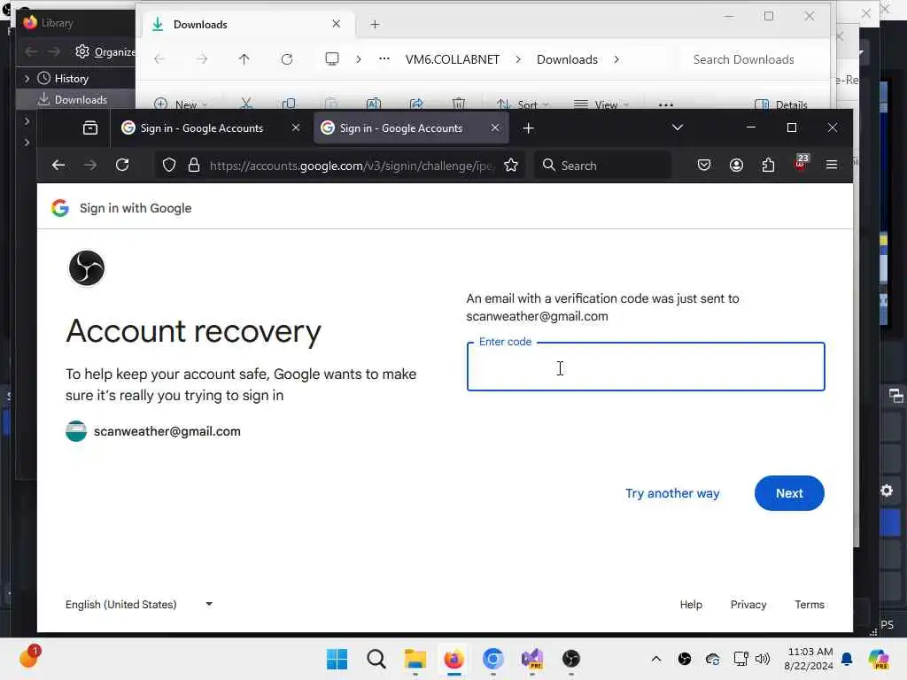Close first Sign in Google Accounts tab
Viewport: 907px width, 680px height.
point(296,127)
